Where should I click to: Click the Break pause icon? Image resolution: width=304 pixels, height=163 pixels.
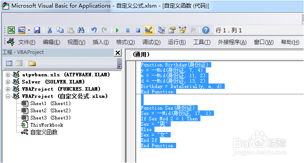coord(127,31)
